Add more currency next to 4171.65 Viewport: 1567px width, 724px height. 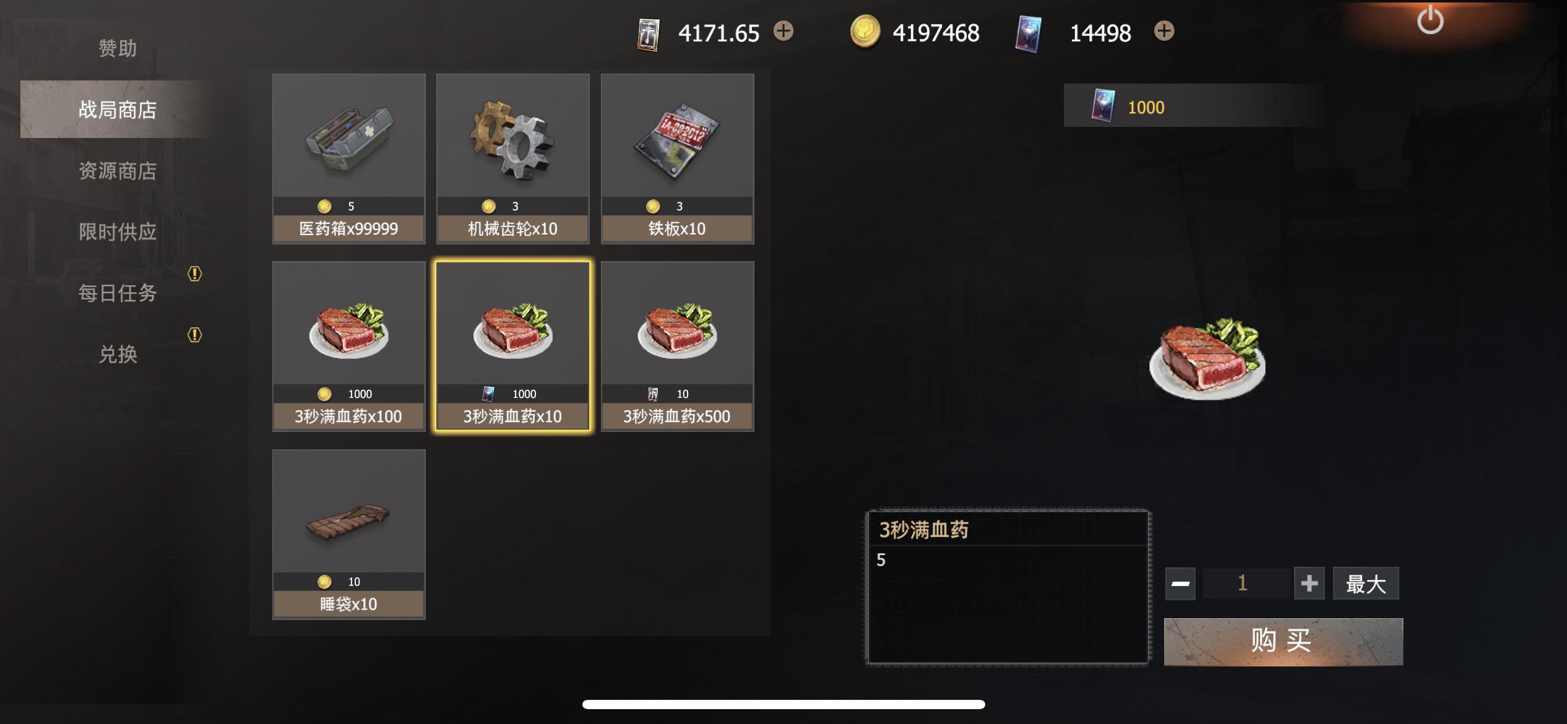coord(783,31)
